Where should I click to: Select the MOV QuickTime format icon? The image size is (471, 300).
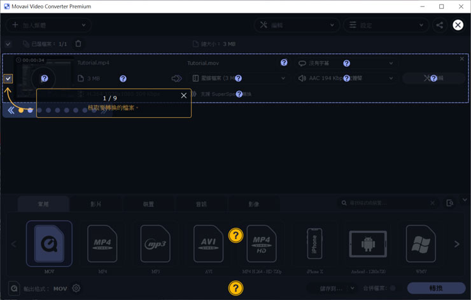[49, 243]
